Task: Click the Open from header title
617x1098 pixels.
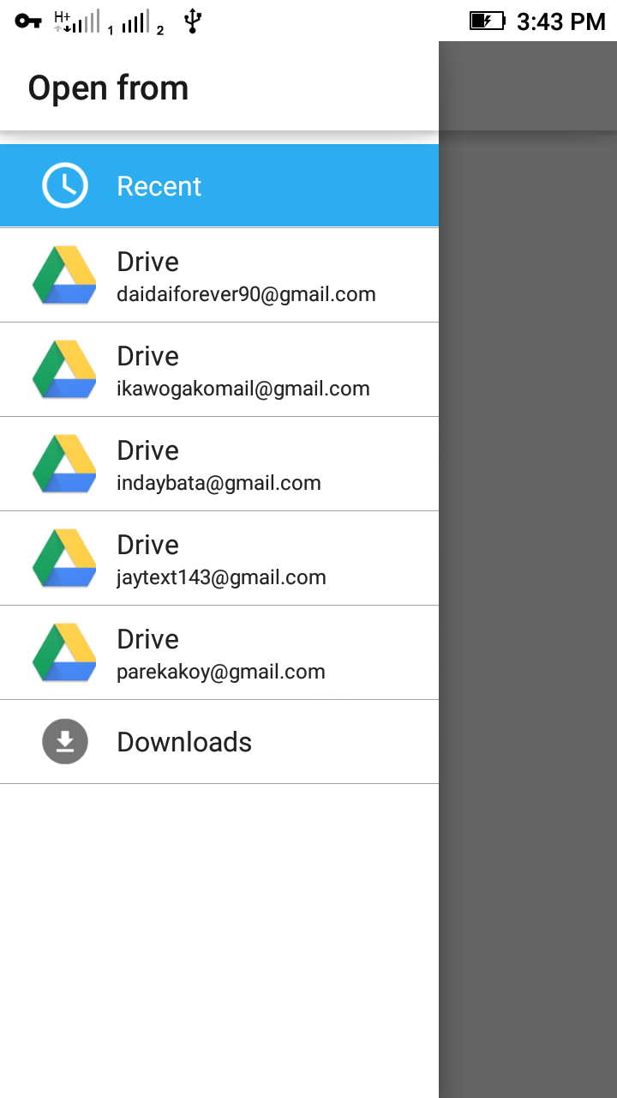Action: pyautogui.click(x=108, y=88)
